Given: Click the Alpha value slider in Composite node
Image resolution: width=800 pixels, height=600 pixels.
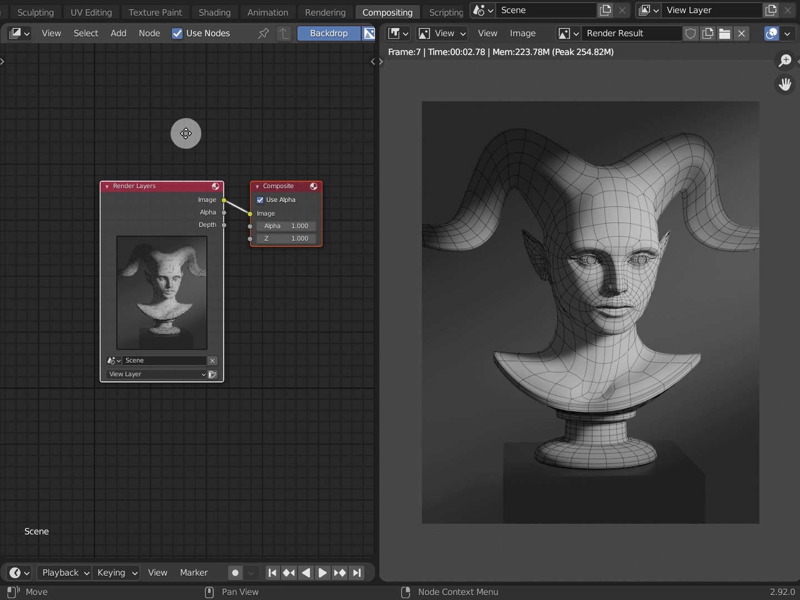Looking at the screenshot, I should [x=286, y=226].
